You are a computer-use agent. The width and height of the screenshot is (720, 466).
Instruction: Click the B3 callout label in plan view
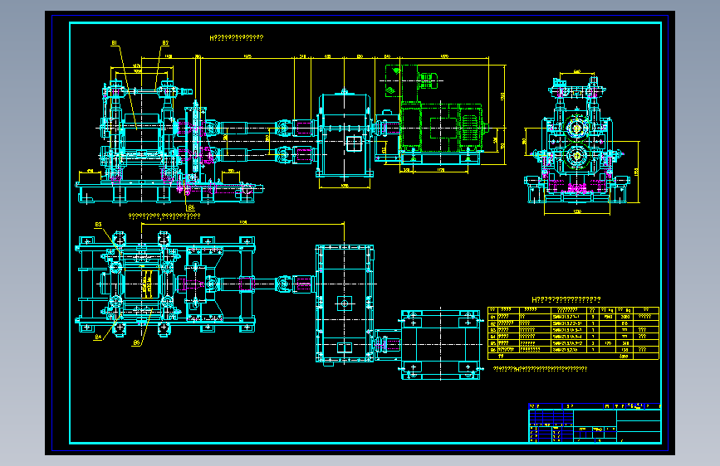tap(98, 225)
